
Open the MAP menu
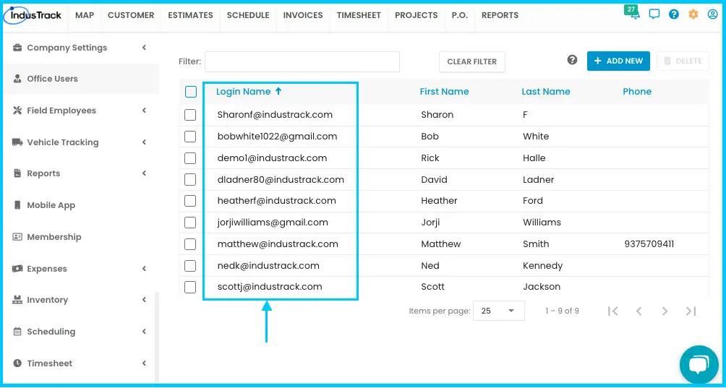tap(85, 15)
